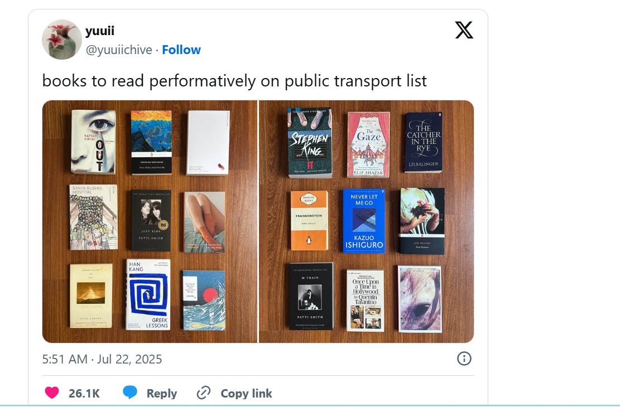Click the copy link chain icon
620x407 pixels.
pyautogui.click(x=204, y=393)
